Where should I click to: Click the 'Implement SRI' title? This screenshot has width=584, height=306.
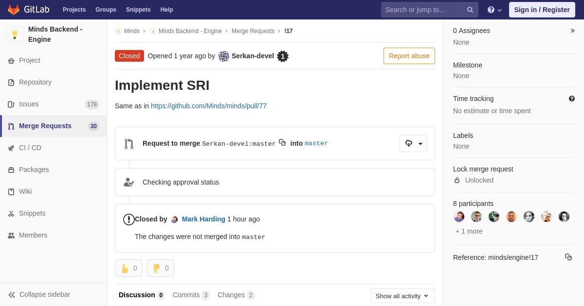click(x=162, y=85)
